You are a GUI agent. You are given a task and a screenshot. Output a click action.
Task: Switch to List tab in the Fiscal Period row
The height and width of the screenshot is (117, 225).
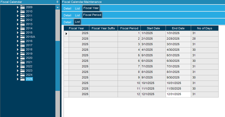pyautogui.click(x=77, y=15)
